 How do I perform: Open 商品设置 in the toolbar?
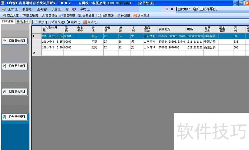point(67,15)
